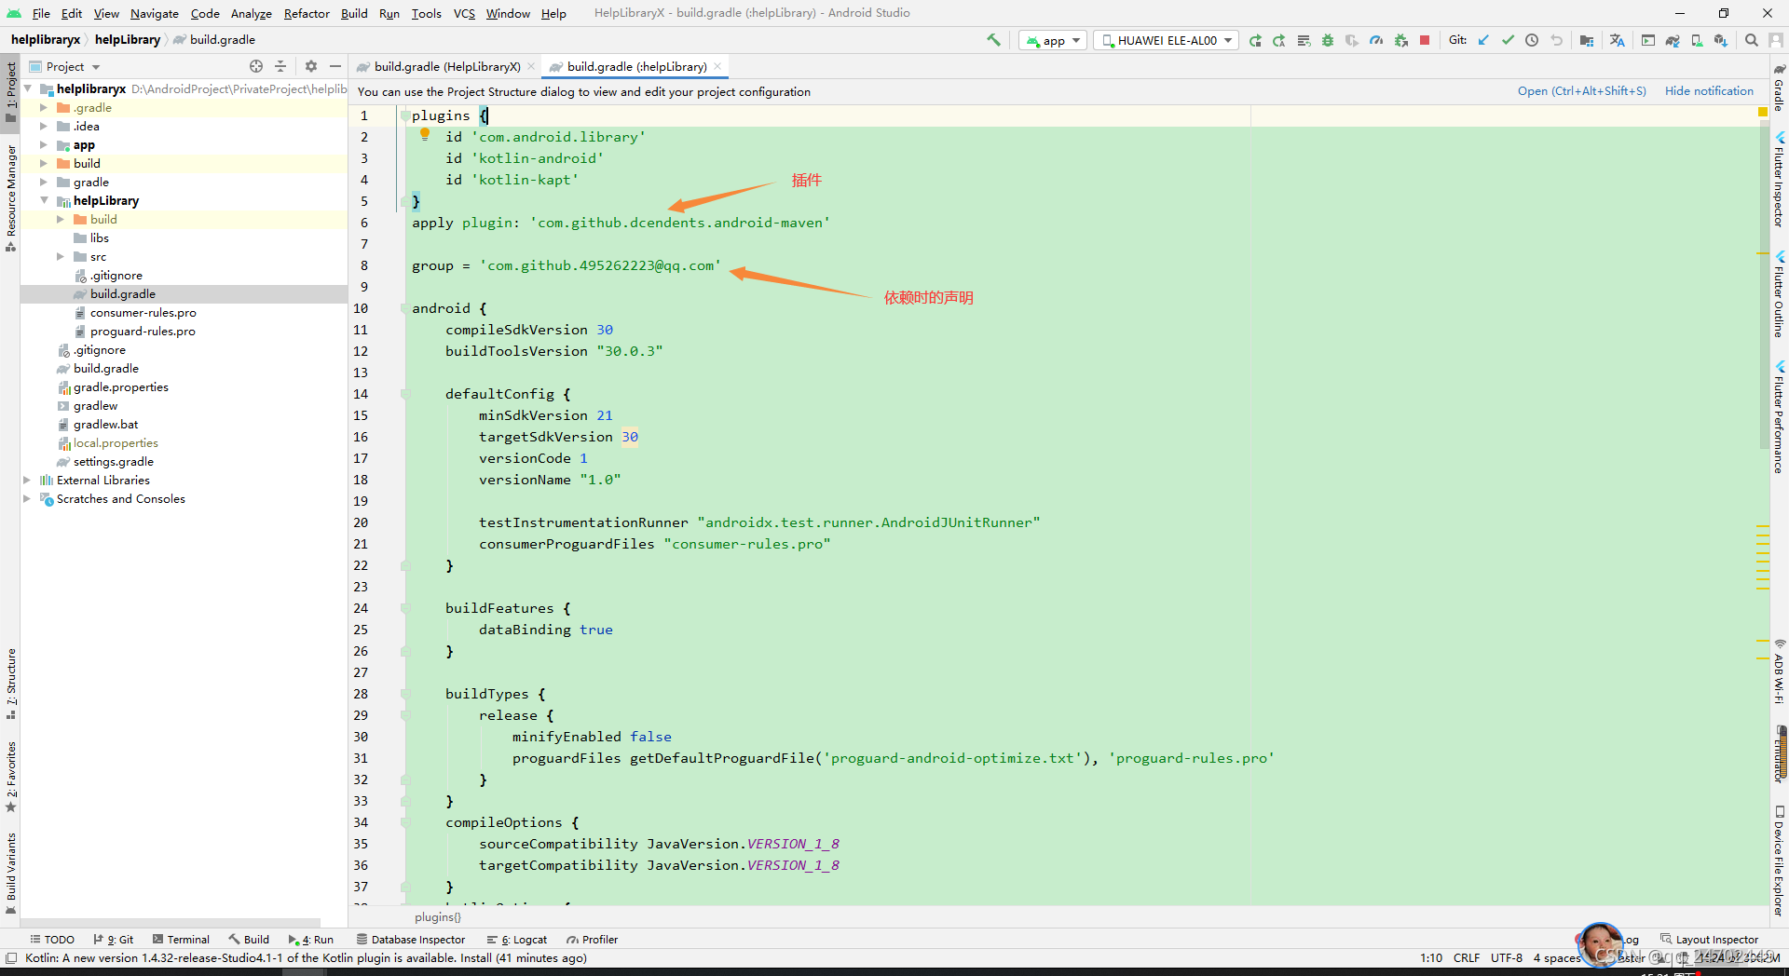The width and height of the screenshot is (1789, 976).
Task: Click the UTF-8 encoding in status bar
Action: [1506, 957]
